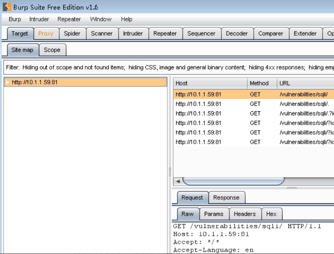The width and height of the screenshot is (334, 254).
Task: Click the horizontal scrollbar left arrow
Action: coord(178,182)
